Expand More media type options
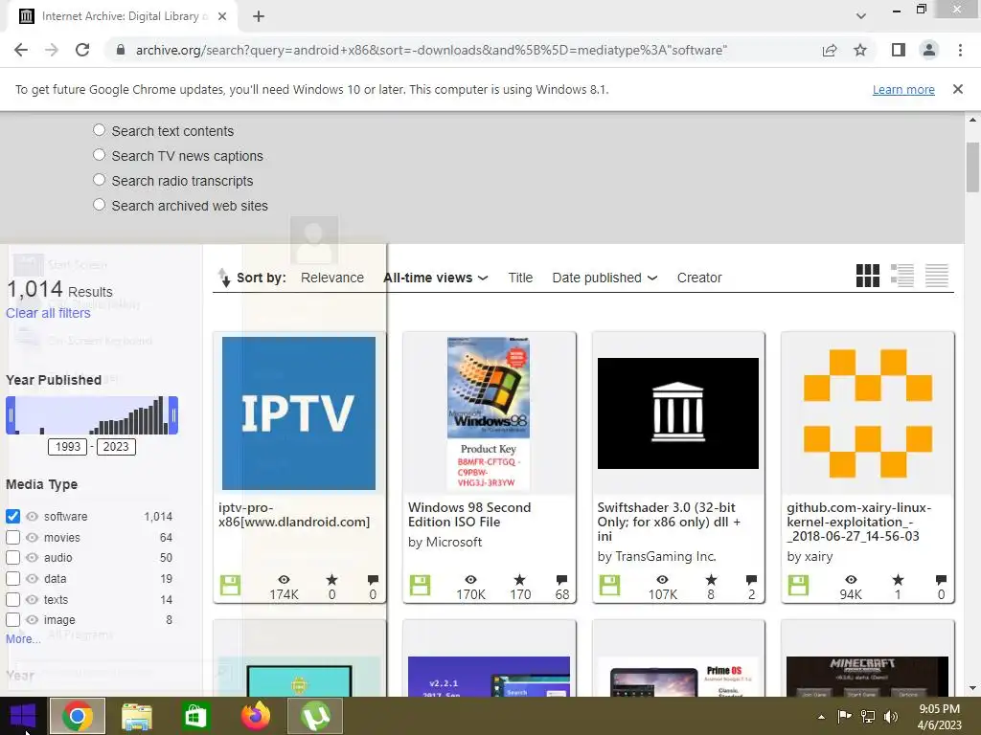Viewport: 981px width, 735px height. pos(23,638)
